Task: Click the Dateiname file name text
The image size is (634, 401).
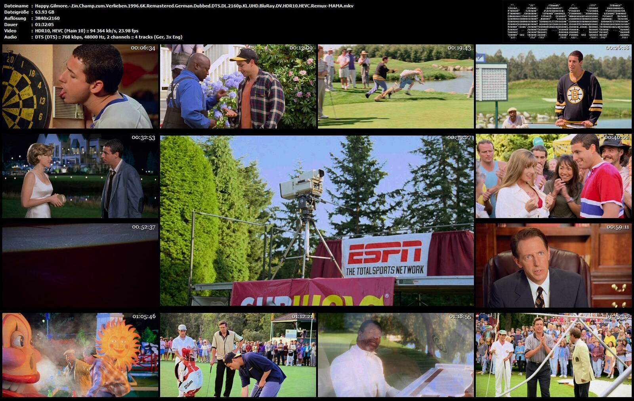Action: click(194, 6)
